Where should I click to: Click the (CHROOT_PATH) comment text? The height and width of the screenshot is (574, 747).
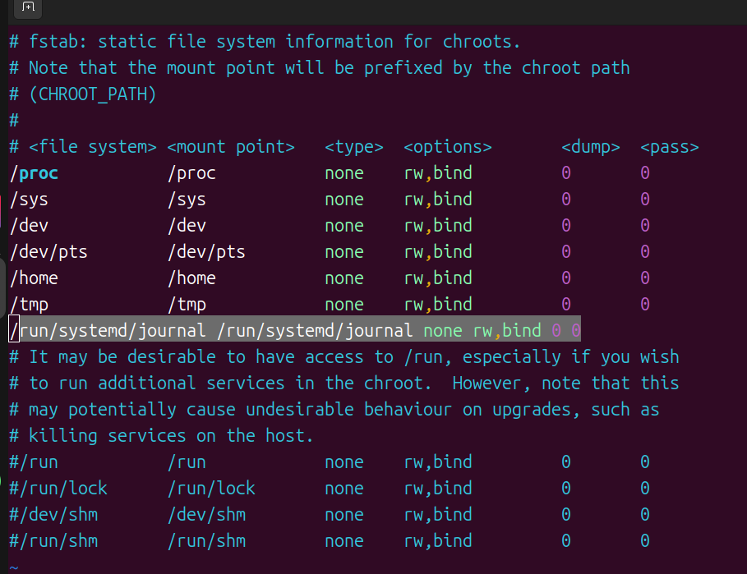pyautogui.click(x=92, y=94)
